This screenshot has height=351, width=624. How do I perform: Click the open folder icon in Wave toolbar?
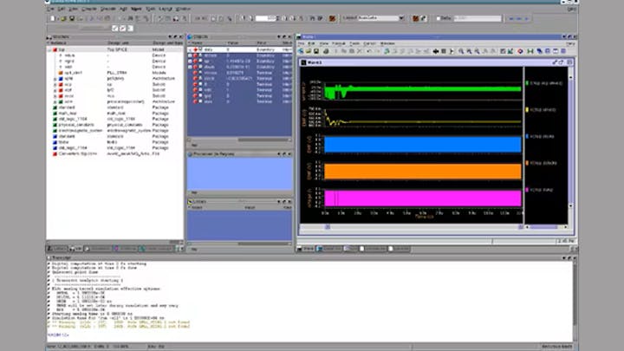tap(309, 50)
